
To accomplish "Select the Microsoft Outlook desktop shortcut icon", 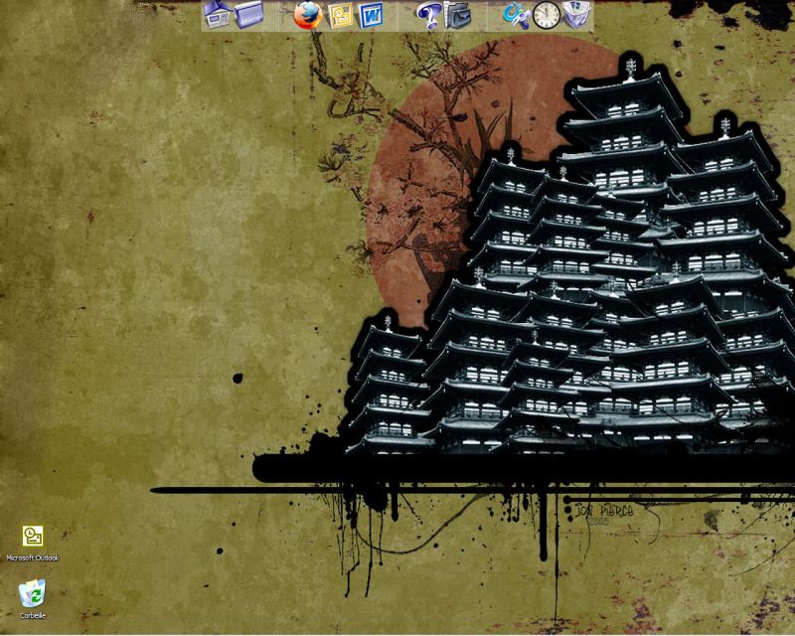I will 33,537.
